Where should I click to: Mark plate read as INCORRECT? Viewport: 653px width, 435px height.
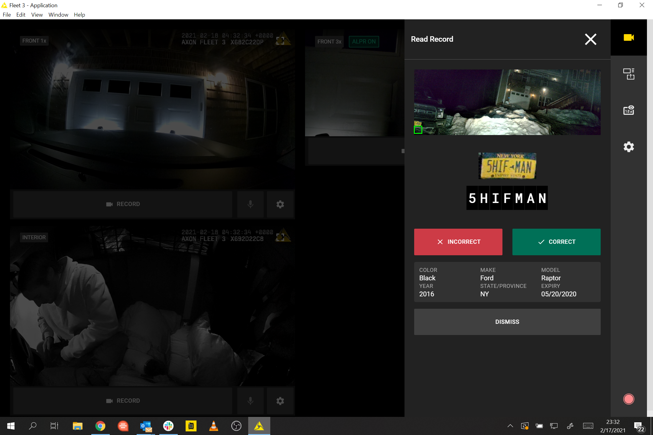coord(458,242)
